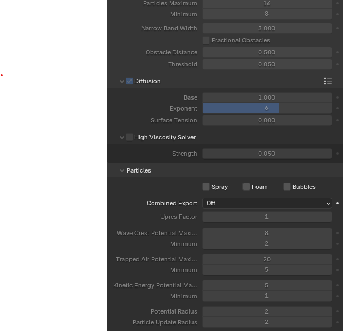
Task: Click animate dot beside viscosity Strength
Action: click(338, 154)
